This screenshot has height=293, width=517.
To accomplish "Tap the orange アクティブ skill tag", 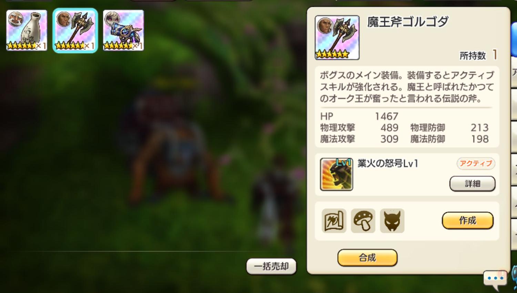I will 476,164.
